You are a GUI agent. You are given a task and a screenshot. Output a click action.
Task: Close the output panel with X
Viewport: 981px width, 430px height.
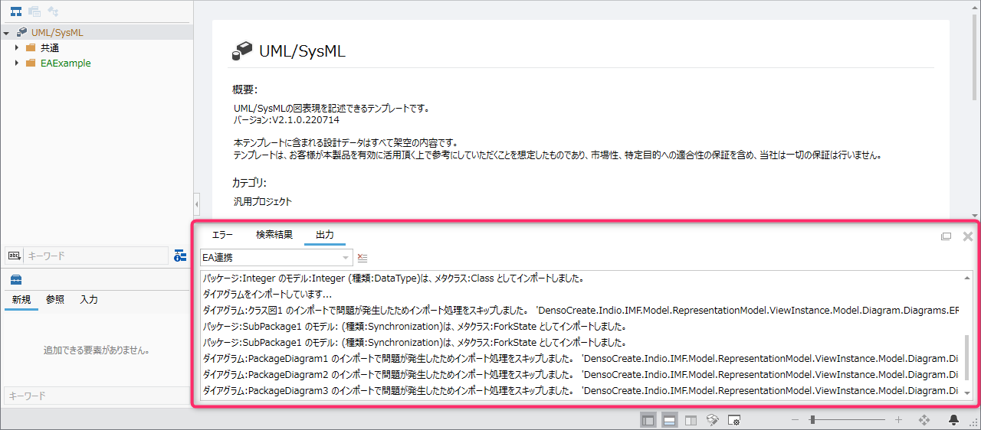pyautogui.click(x=968, y=236)
